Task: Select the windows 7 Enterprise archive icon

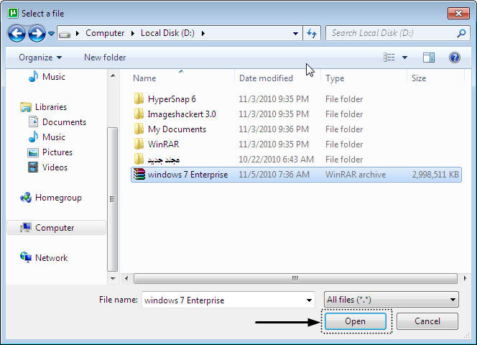Action: click(139, 175)
